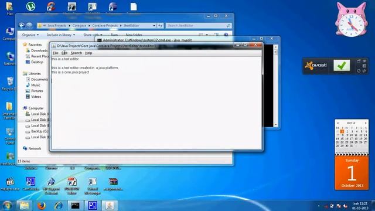Image resolution: width=375 pixels, height=211 pixels.
Task: Select Recent Places in navigation pane
Action: pyautogui.click(x=37, y=56)
